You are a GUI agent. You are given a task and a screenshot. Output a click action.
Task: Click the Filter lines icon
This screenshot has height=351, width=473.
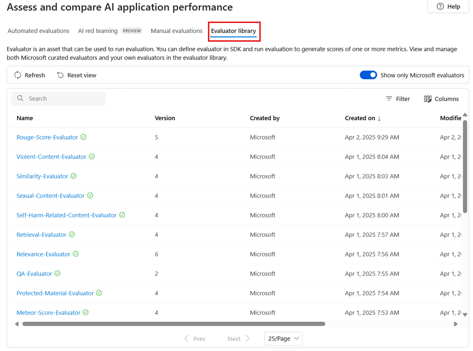(389, 99)
